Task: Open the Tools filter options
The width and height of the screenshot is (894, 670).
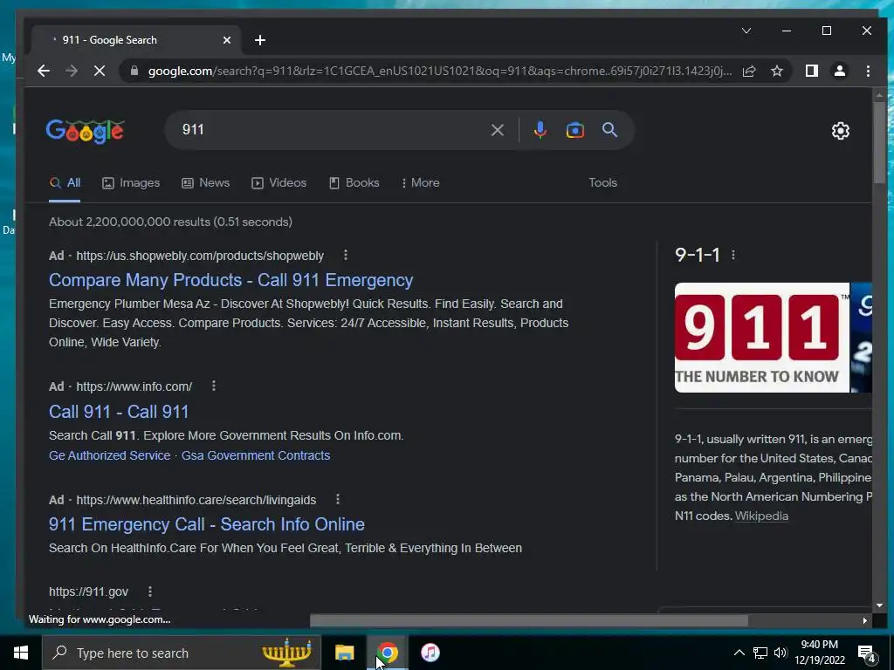Action: coord(602,183)
